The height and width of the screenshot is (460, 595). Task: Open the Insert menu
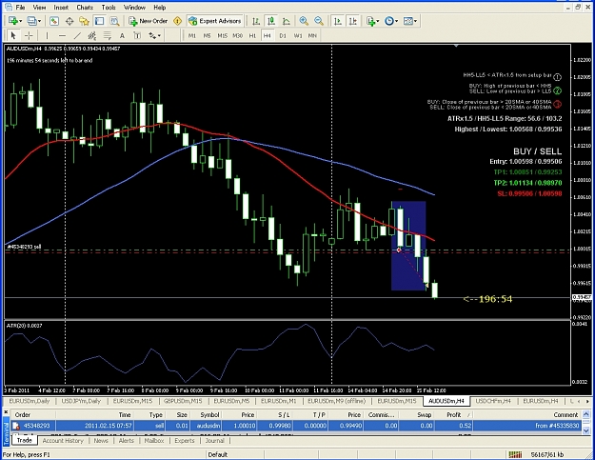tap(61, 8)
